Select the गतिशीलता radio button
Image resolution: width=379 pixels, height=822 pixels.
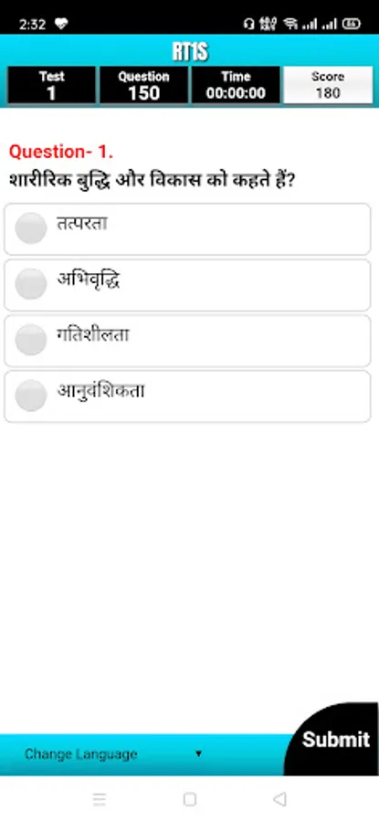pos(31,339)
